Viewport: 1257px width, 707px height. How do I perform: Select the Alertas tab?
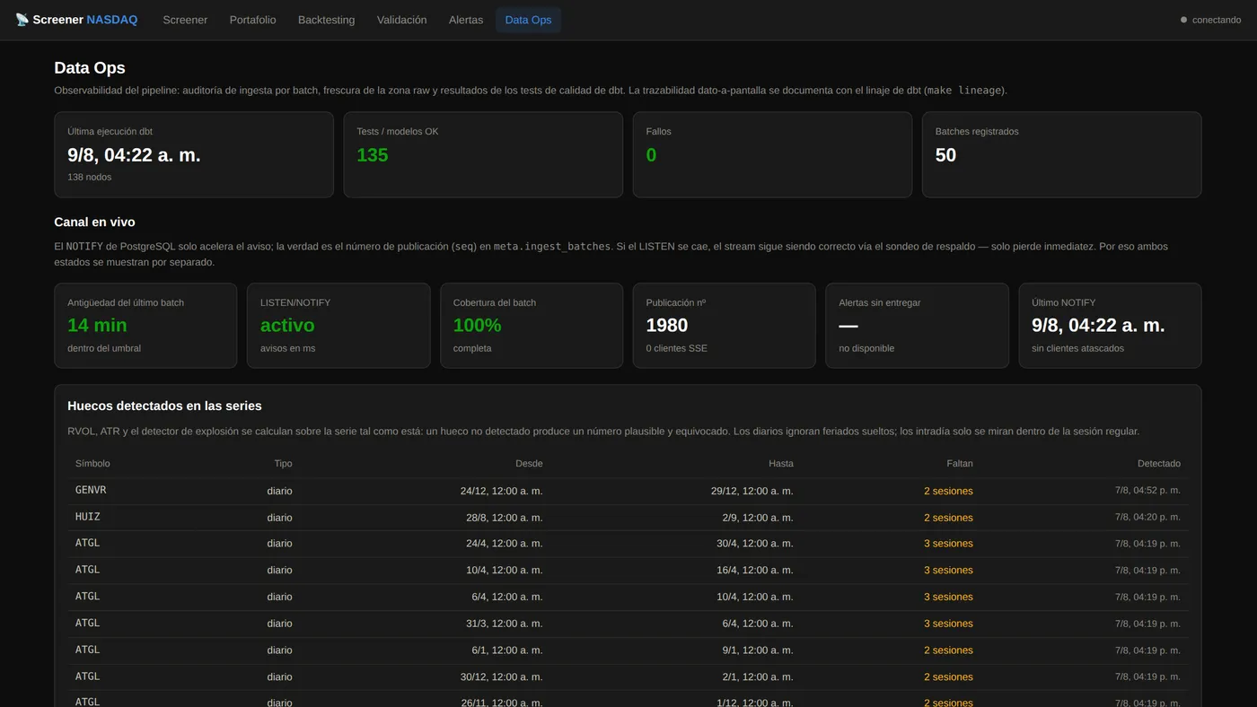(466, 20)
